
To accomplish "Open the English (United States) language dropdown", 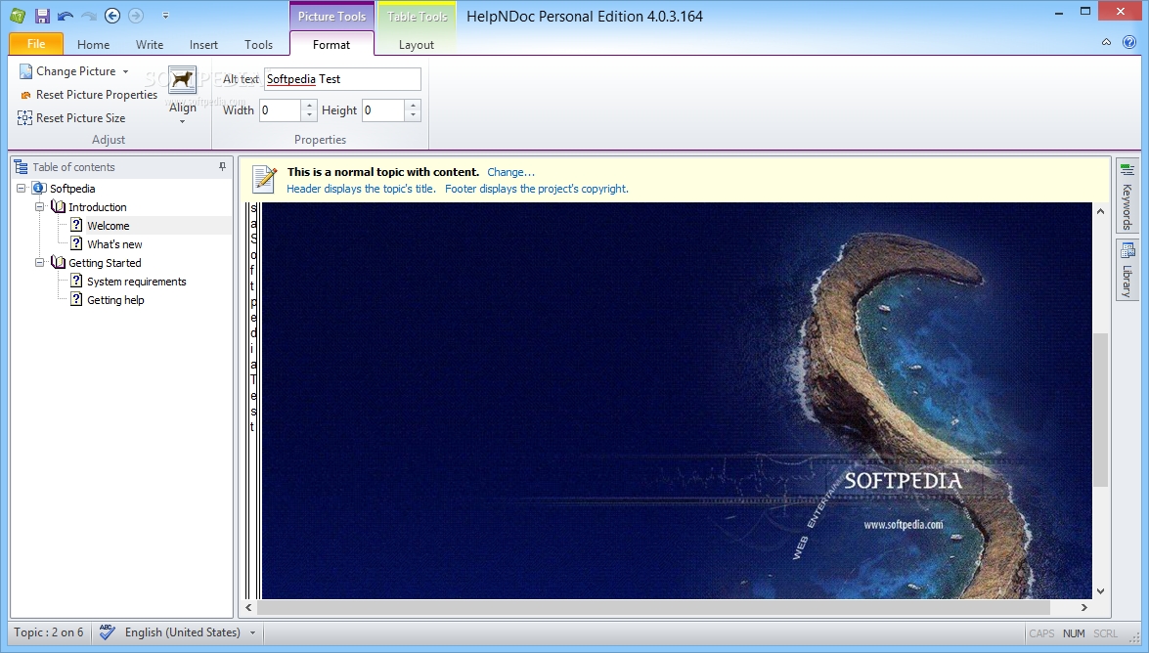I will pyautogui.click(x=252, y=632).
